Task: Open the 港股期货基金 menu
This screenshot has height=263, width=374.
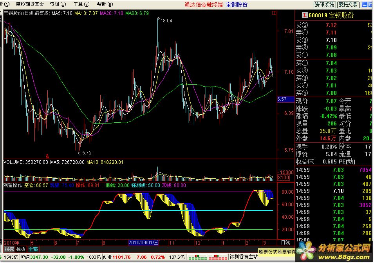Action: (x=30, y=4)
